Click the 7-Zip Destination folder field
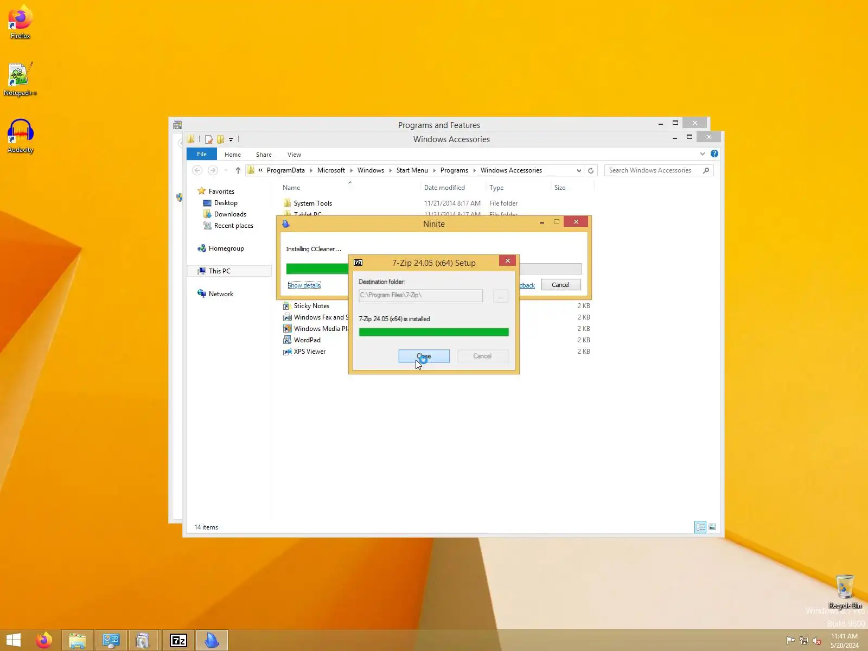Image resolution: width=868 pixels, height=651 pixels. tap(420, 295)
